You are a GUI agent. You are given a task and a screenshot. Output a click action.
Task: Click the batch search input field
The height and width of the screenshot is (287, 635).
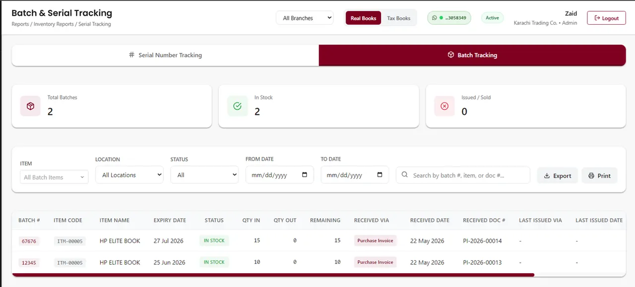(x=463, y=175)
